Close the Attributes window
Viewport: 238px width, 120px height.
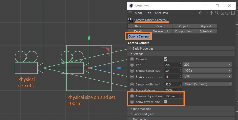tap(229, 6)
